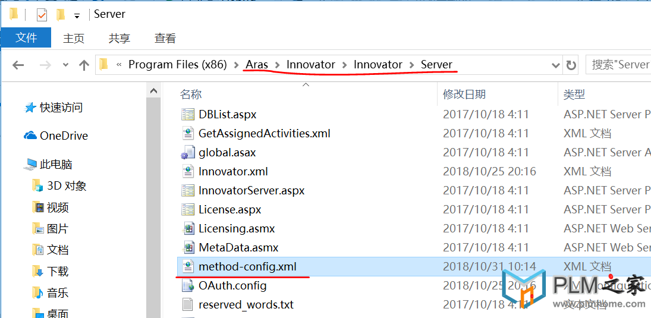The height and width of the screenshot is (318, 651).
Task: Go to Program Files (x86) in breadcrumb
Action: coord(178,65)
